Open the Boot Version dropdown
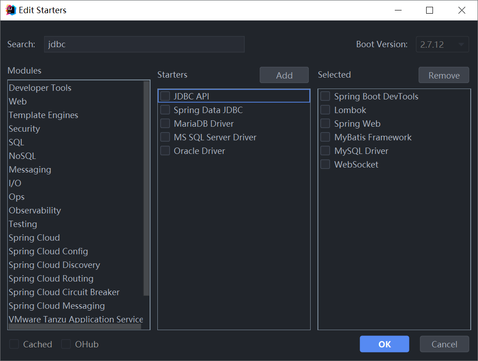The image size is (478, 361). tap(443, 45)
